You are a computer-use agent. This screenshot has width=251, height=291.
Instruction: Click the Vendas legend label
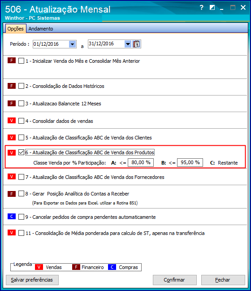(54, 267)
